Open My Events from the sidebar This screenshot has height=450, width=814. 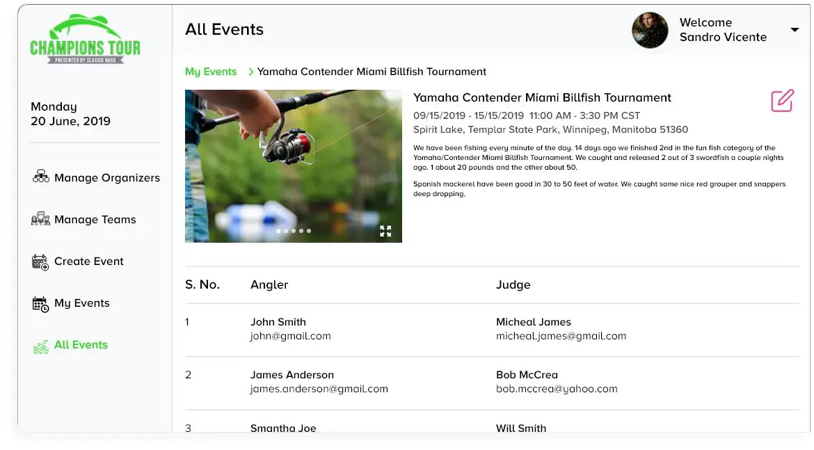click(x=82, y=303)
